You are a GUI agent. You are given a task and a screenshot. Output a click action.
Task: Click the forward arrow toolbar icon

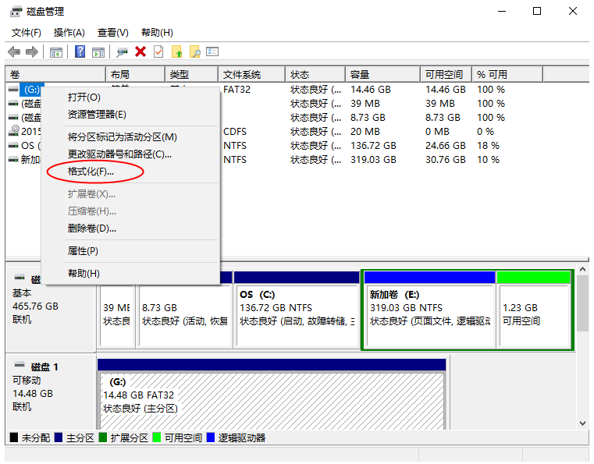coord(32,52)
